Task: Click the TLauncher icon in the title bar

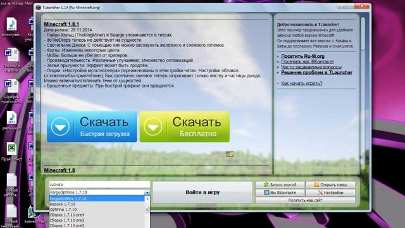Action: click(x=39, y=8)
